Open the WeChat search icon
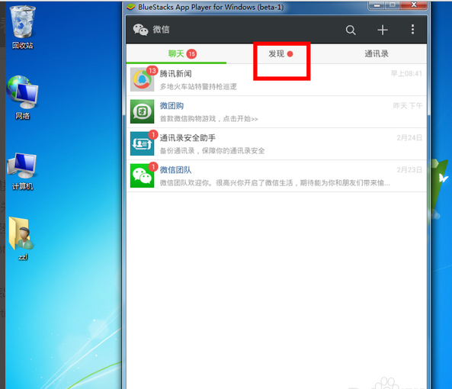Image resolution: width=452 pixels, height=389 pixels. pos(351,30)
